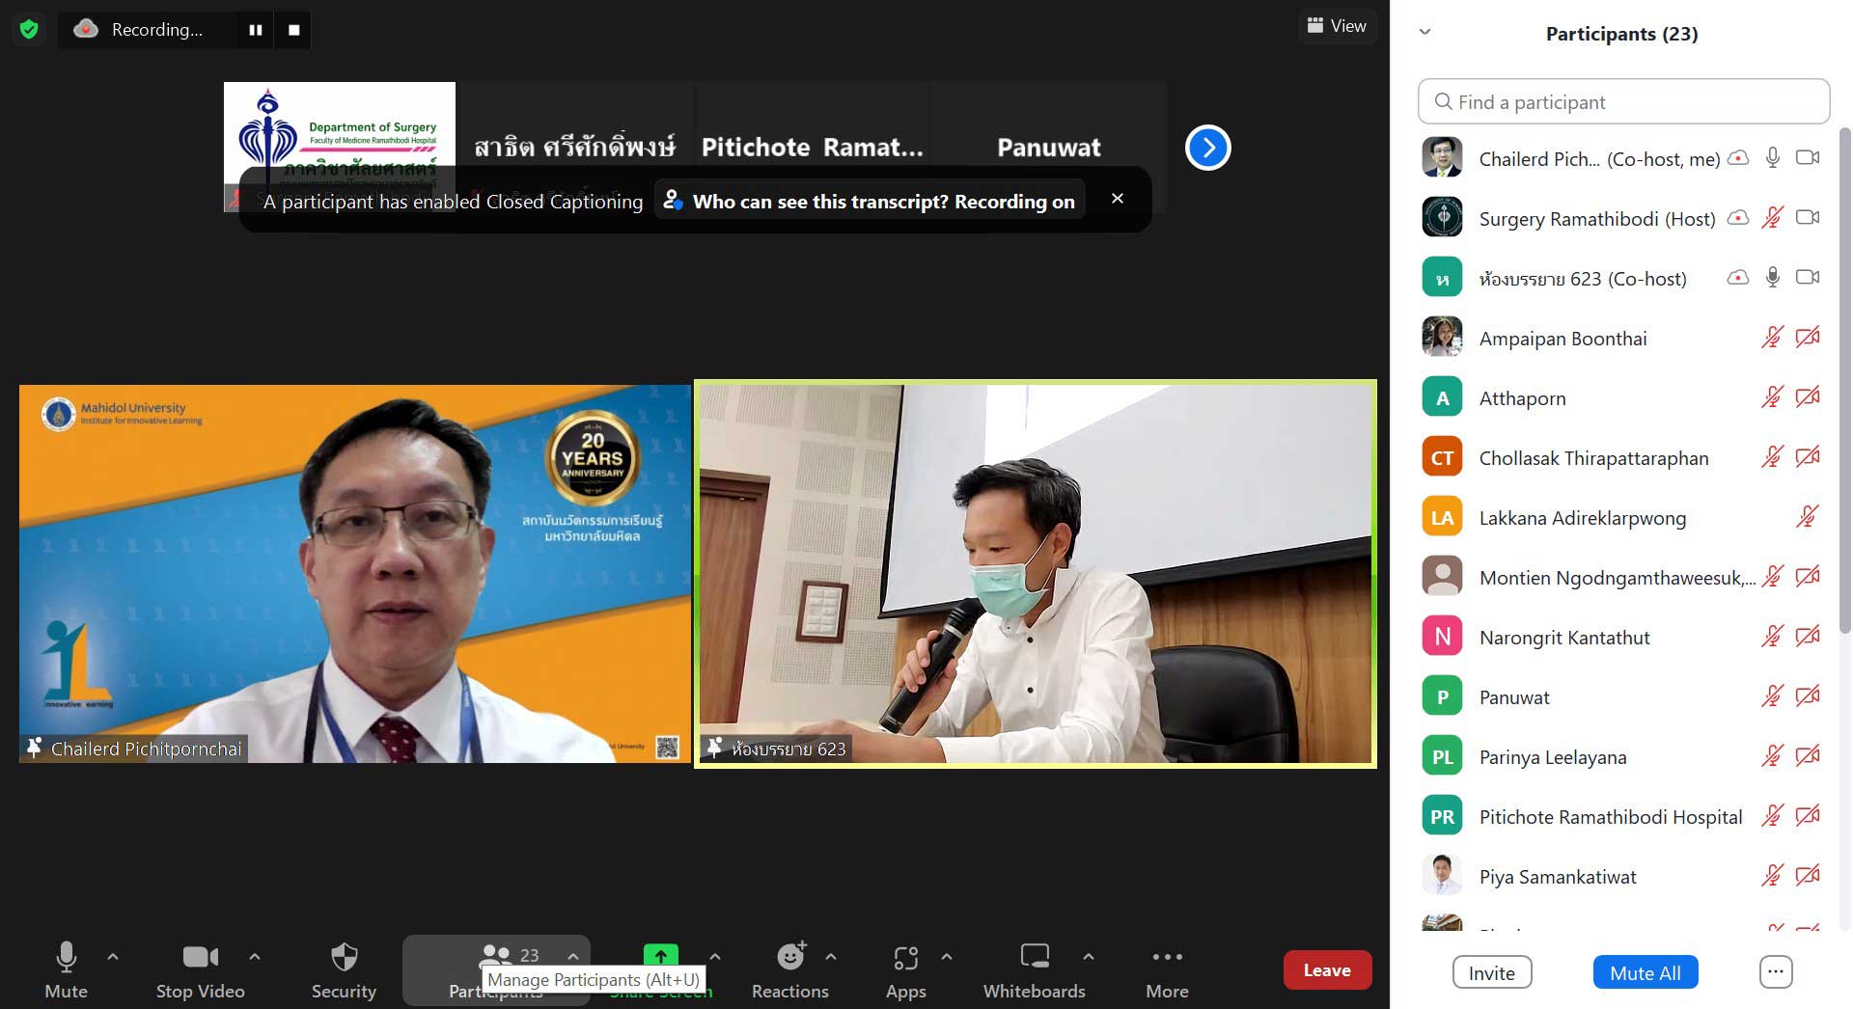1853x1009 pixels.
Task: Mute my microphone
Action: [x=66, y=969]
